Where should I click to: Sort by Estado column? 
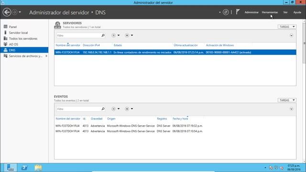(118, 45)
